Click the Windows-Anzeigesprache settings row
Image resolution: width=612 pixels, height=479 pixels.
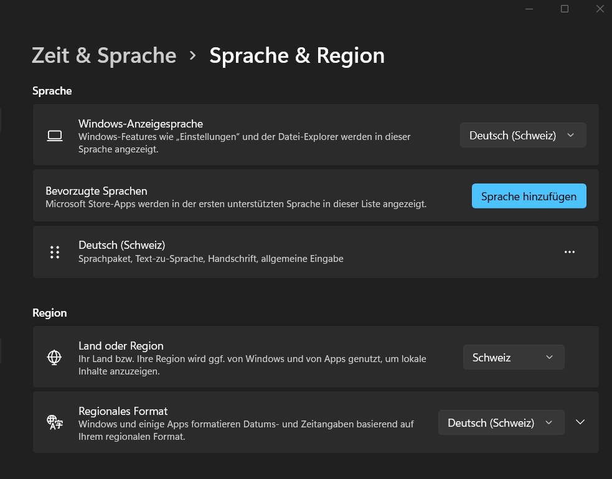[x=249, y=135]
